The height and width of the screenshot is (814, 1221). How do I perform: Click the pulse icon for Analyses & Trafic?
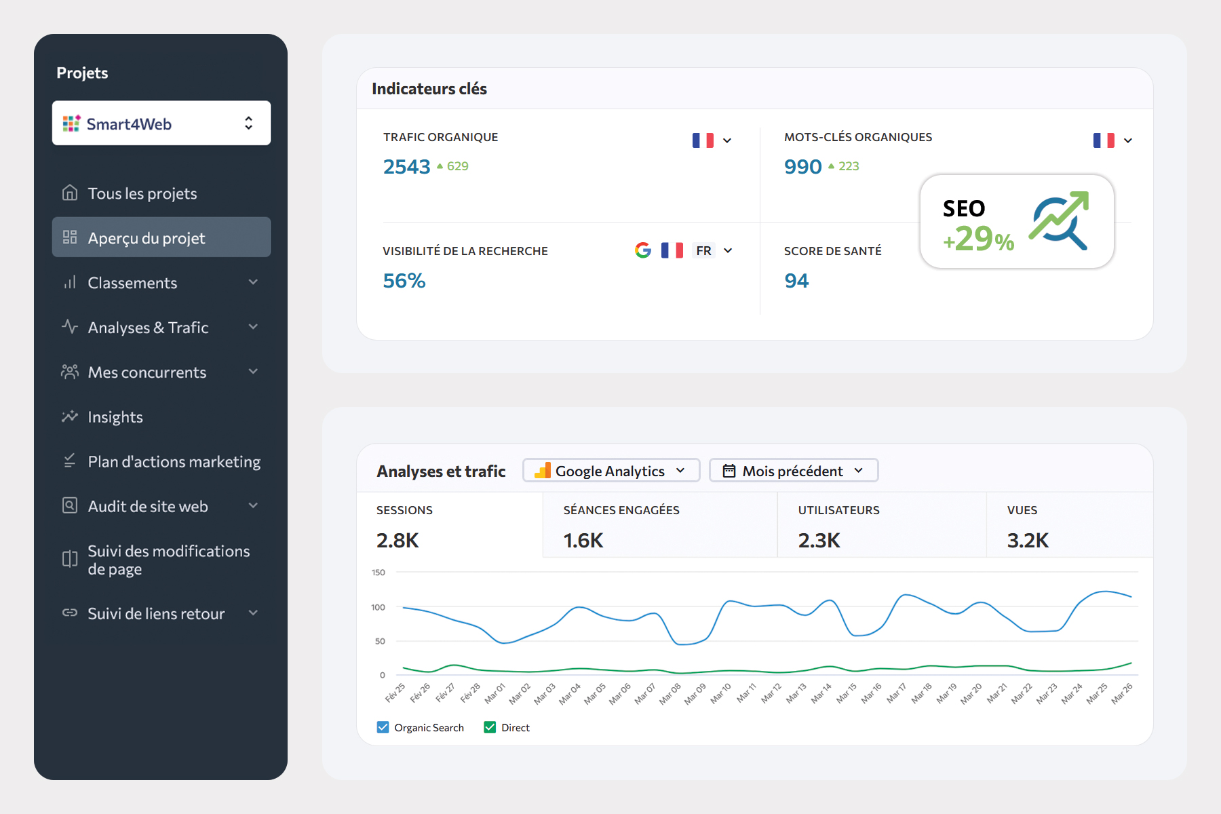point(70,327)
